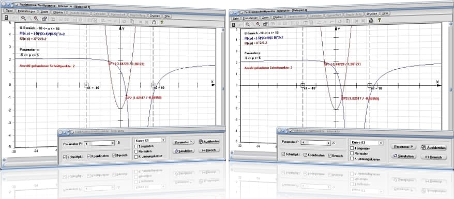The image size is (454, 199).
Task: Click green help icon in right window toolbar
Action: (x=379, y=20)
